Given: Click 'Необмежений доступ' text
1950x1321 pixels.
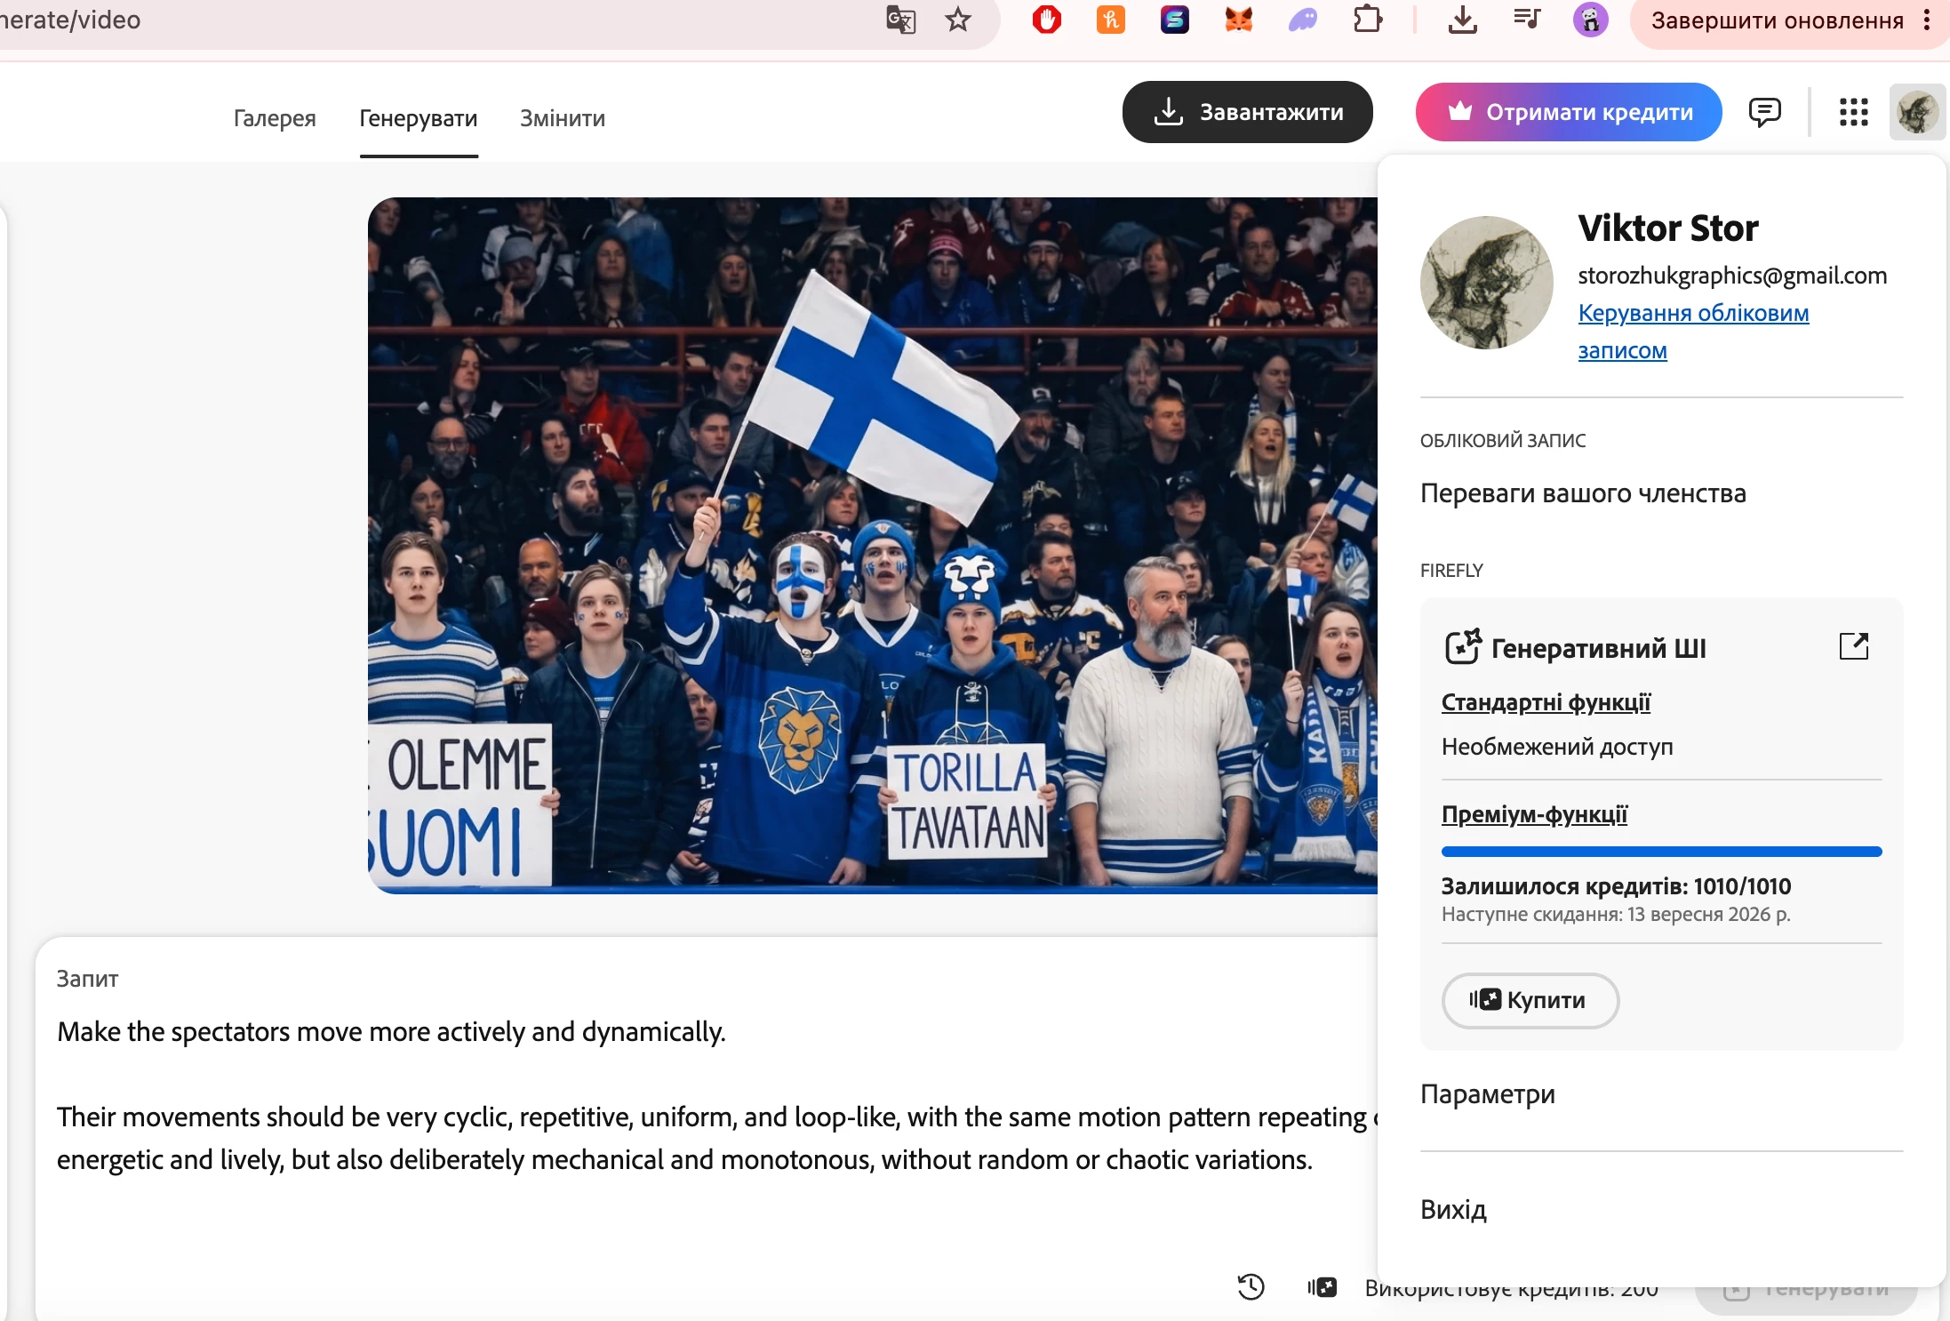Looking at the screenshot, I should click(x=1556, y=747).
